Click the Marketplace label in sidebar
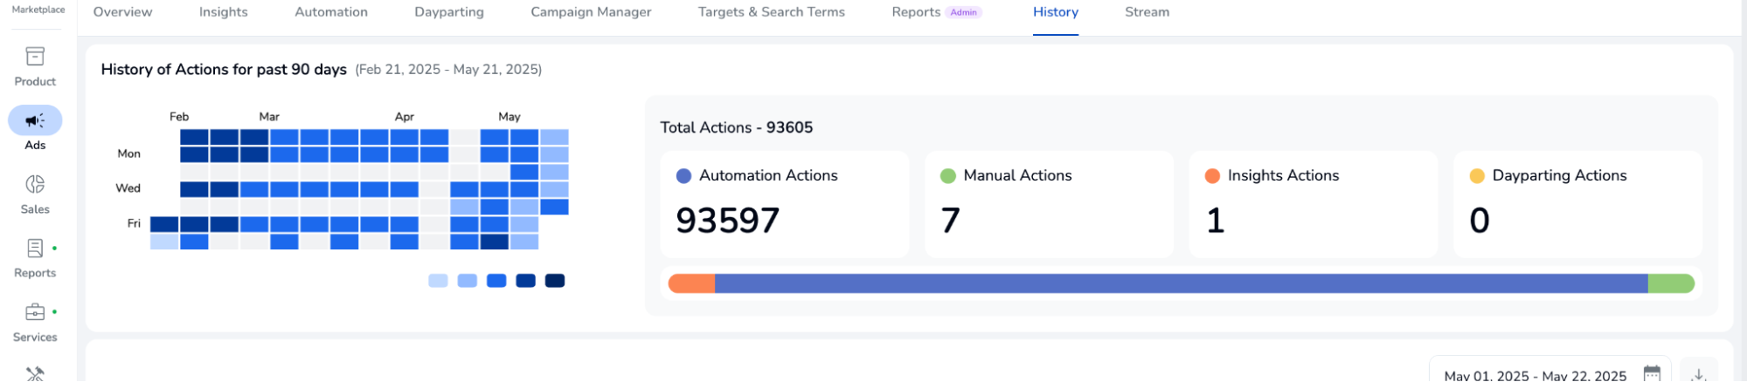Screen dimensions: 1747x382 click(x=38, y=10)
